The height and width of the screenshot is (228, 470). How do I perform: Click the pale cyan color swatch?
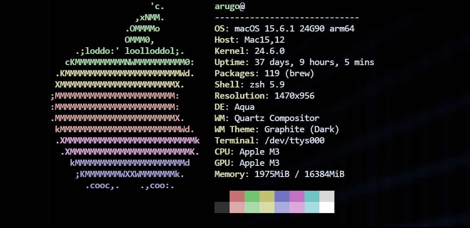click(x=312, y=207)
